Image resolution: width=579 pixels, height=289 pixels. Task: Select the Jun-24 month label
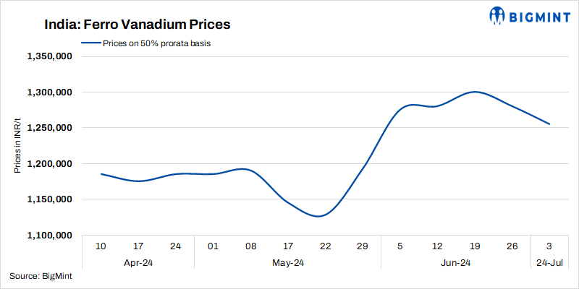pos(456,263)
